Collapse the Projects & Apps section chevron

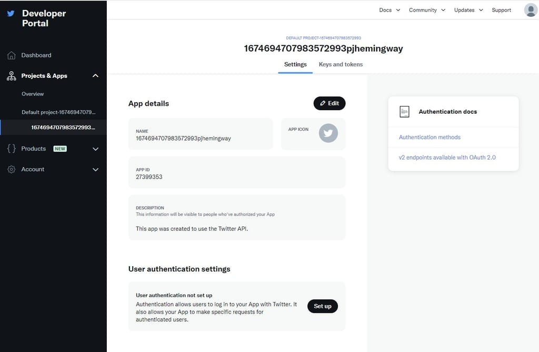96,76
